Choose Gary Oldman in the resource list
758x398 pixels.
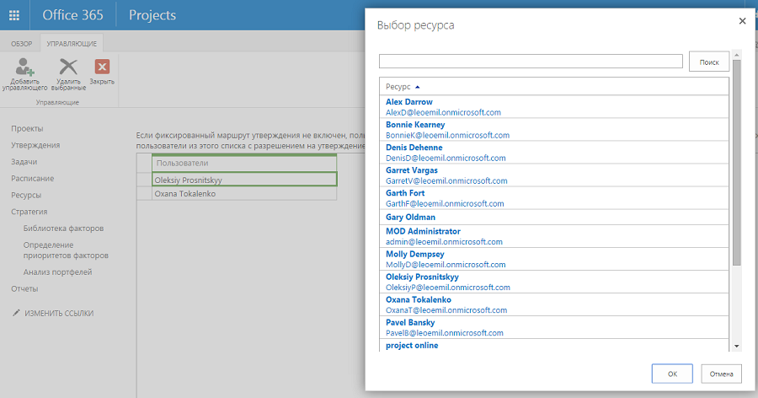(410, 217)
